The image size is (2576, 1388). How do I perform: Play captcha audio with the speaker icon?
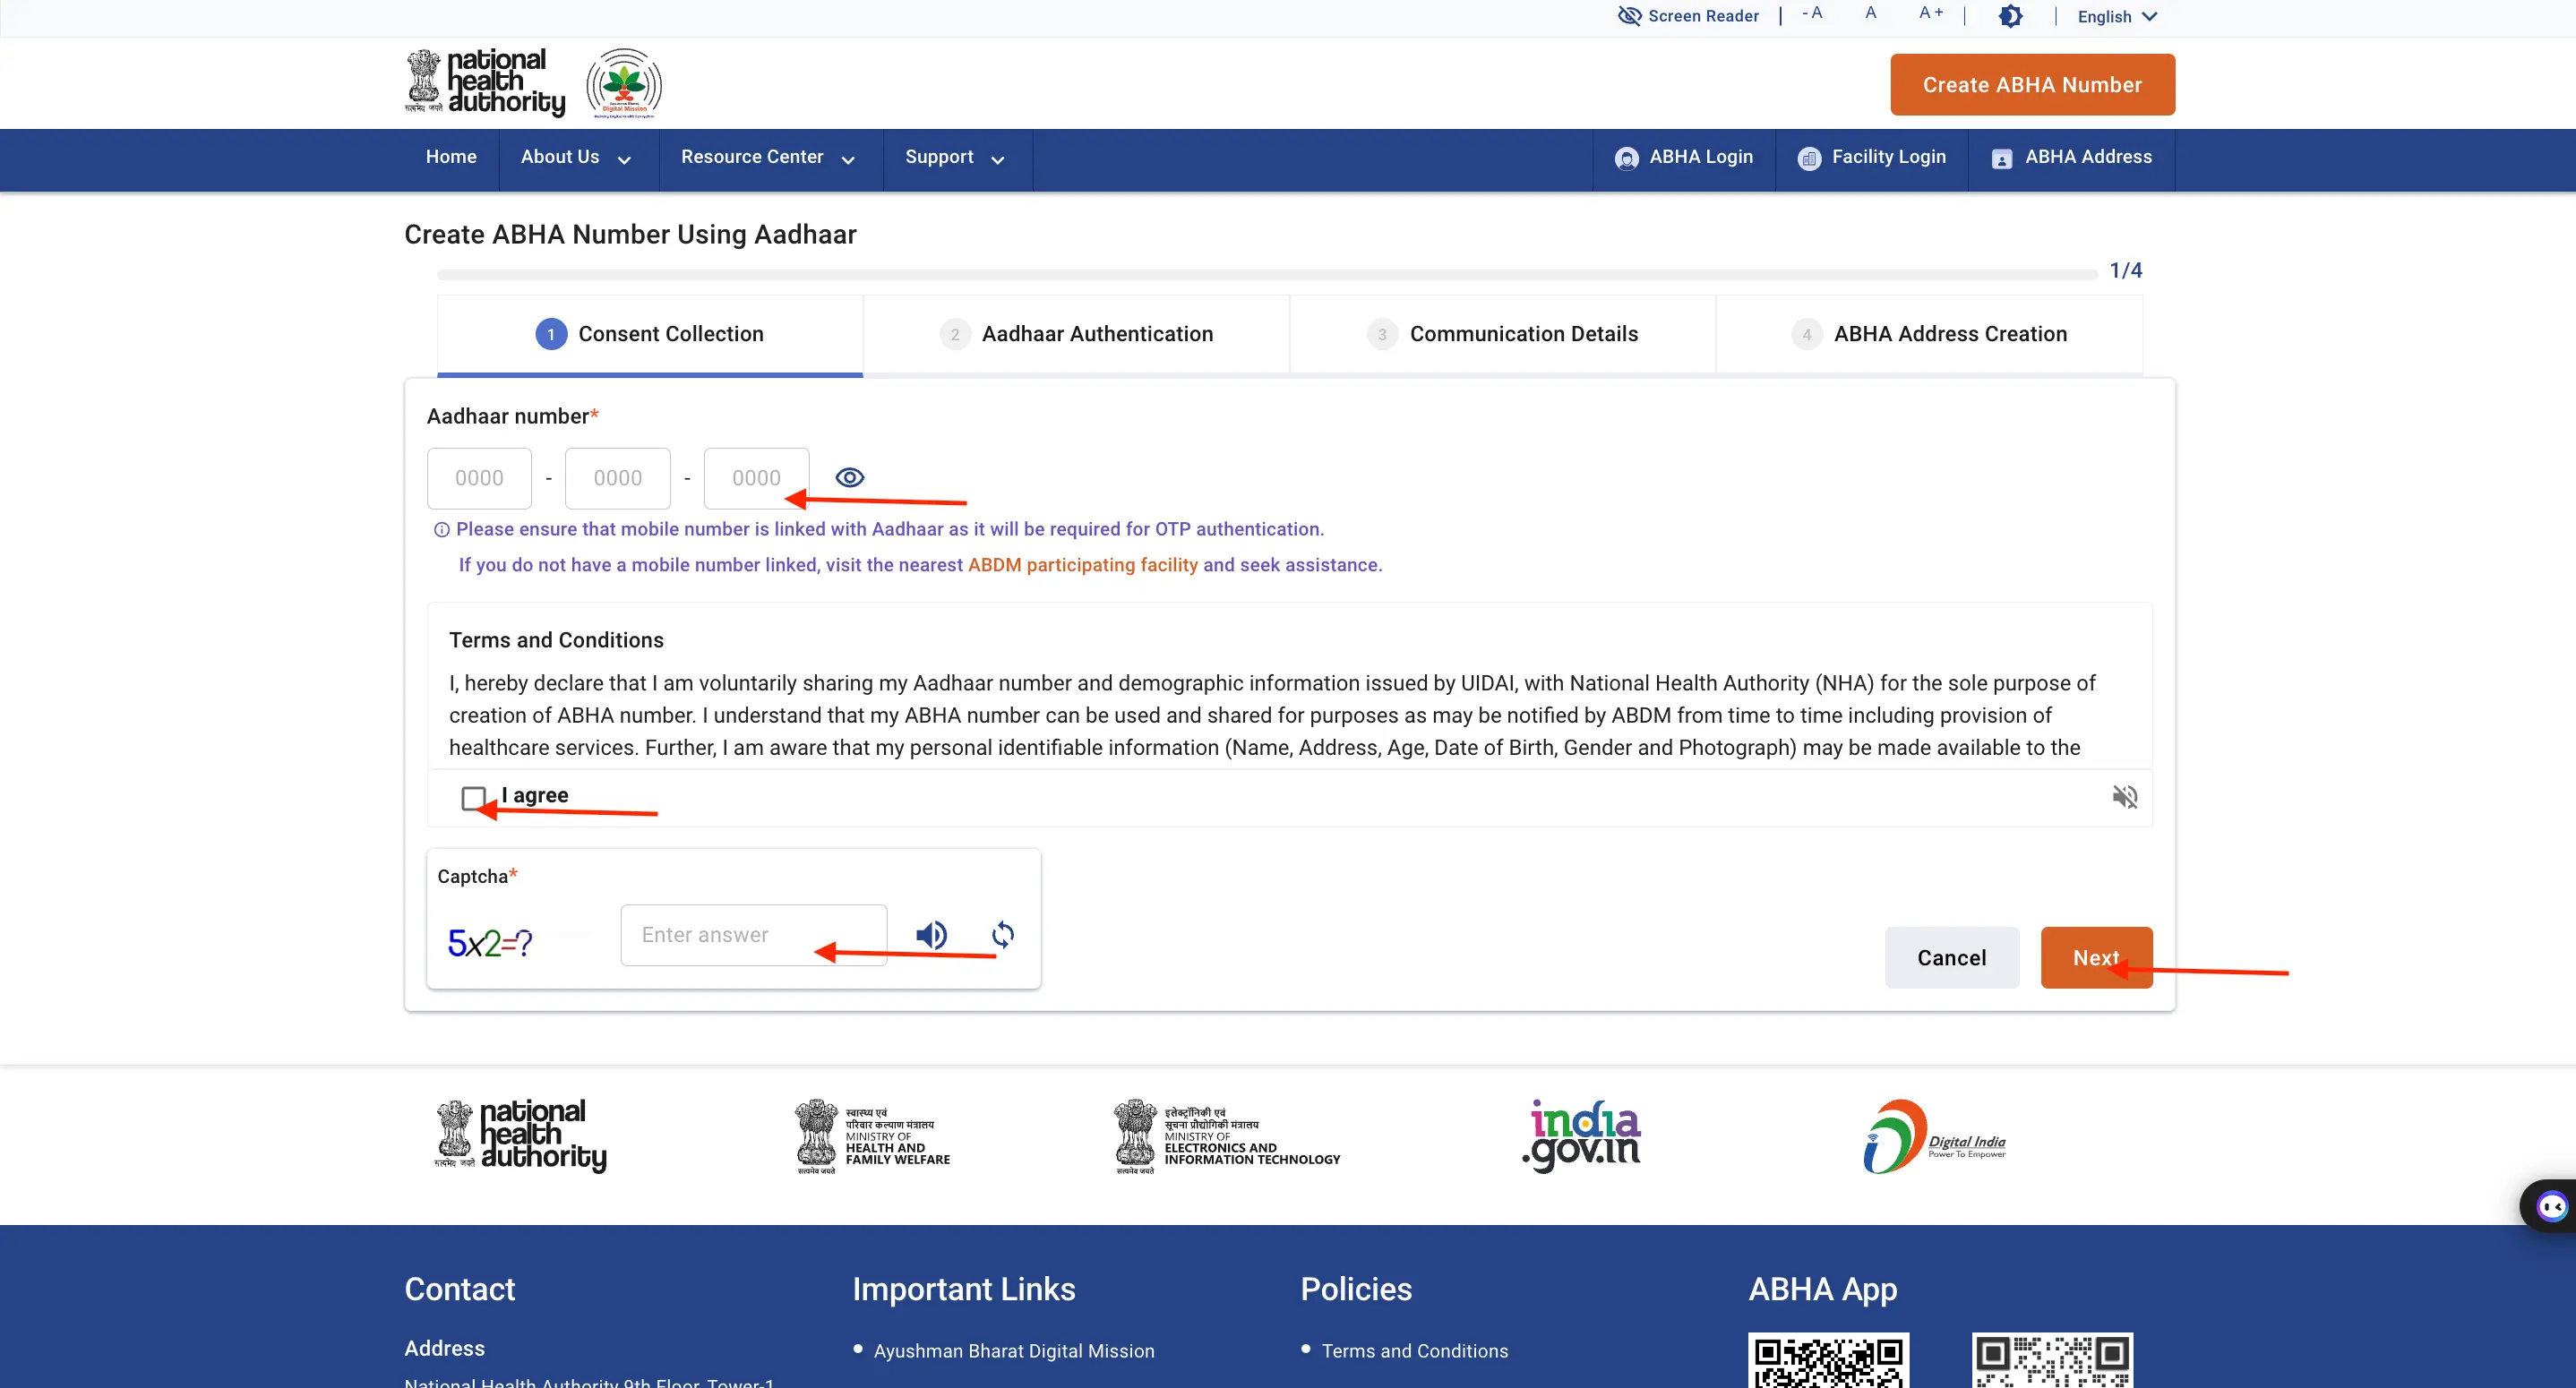point(931,935)
